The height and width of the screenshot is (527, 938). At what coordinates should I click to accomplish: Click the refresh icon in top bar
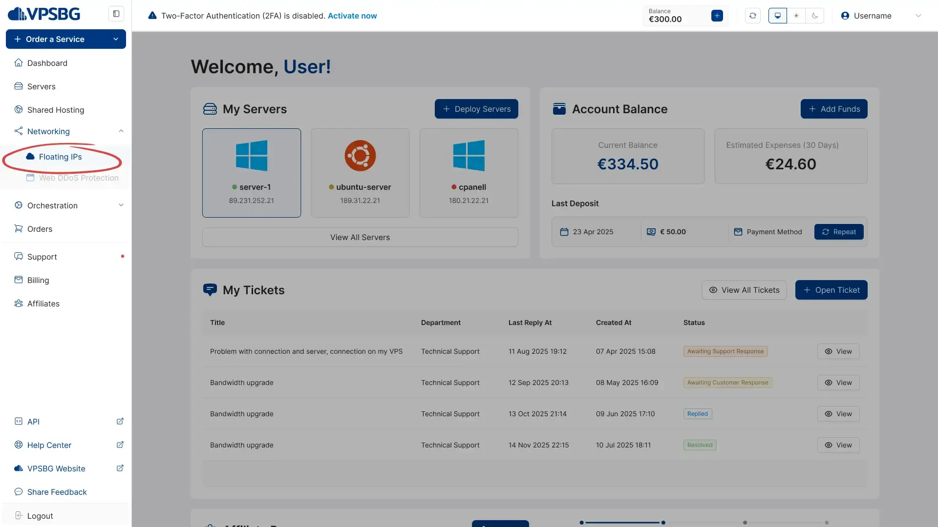pos(753,16)
